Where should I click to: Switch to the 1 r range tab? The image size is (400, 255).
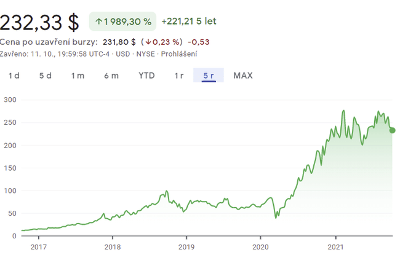pyautogui.click(x=179, y=76)
